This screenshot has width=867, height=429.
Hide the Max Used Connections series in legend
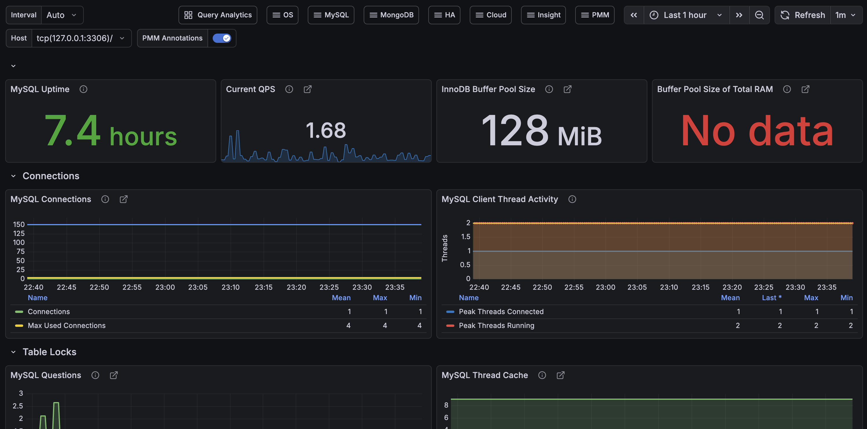(66, 325)
